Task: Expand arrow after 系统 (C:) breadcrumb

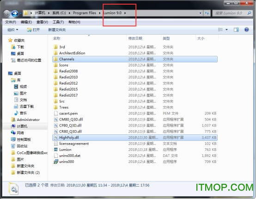Action: pos(70,13)
